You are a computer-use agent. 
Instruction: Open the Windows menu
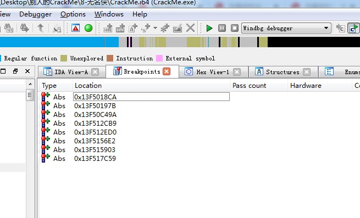pyautogui.click(x=109, y=14)
